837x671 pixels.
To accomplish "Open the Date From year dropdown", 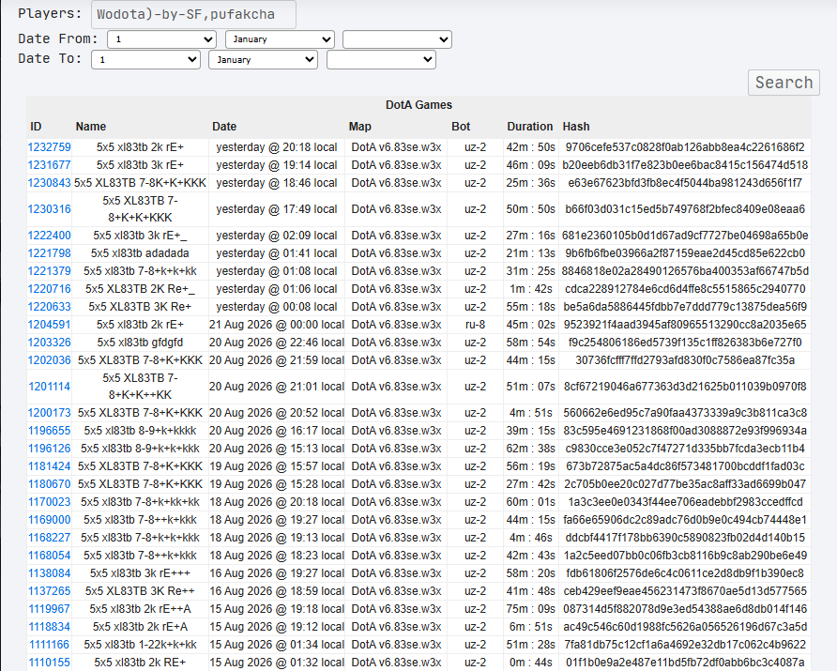I will click(397, 39).
